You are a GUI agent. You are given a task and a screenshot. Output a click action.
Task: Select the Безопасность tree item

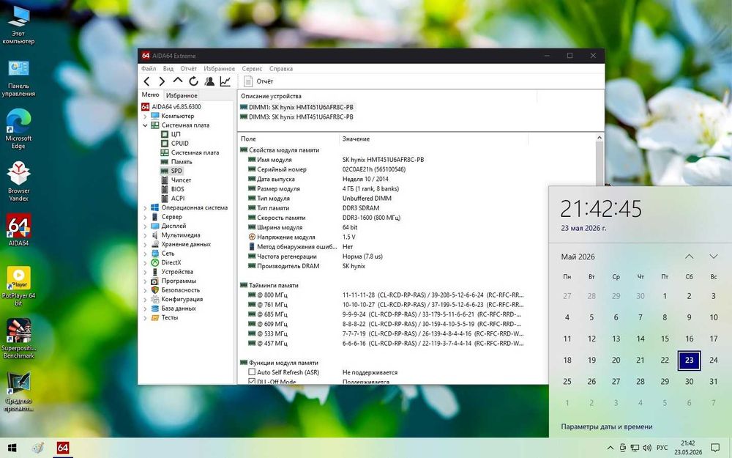(180, 289)
